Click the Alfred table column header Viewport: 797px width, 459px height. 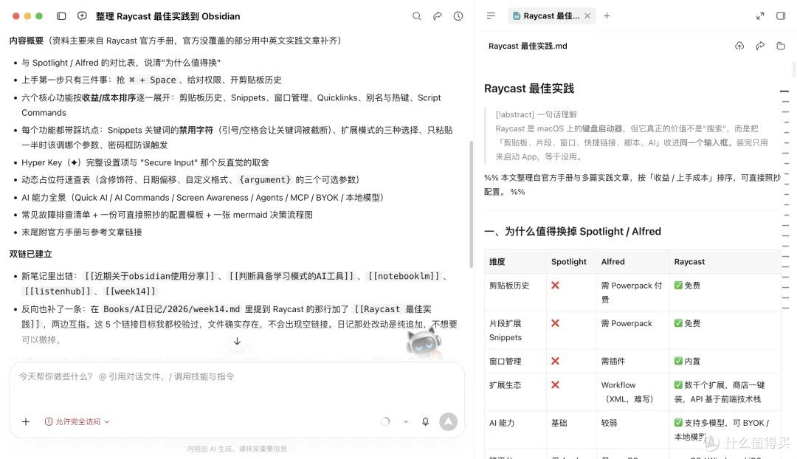[x=613, y=262]
